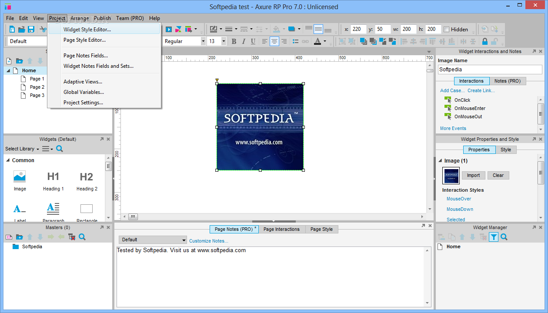The height and width of the screenshot is (313, 548).
Task: Select the top vertical alignment toggle
Action: [309, 29]
